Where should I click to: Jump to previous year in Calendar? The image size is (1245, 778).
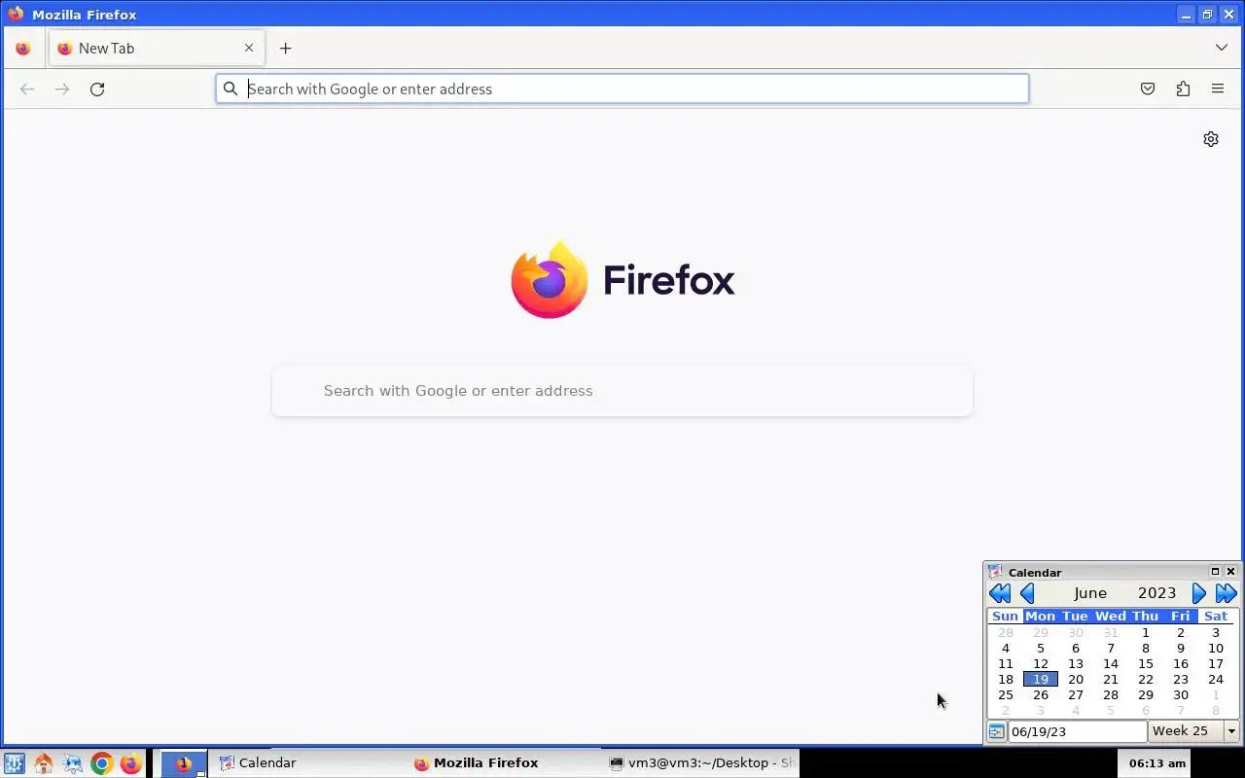999,593
